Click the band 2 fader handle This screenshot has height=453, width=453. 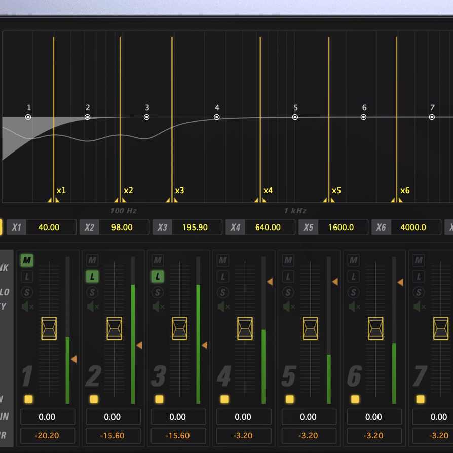[114, 328]
